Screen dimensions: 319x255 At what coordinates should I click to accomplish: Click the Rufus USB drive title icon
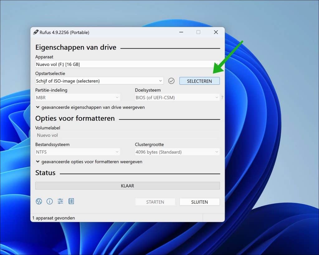[x=36, y=32]
